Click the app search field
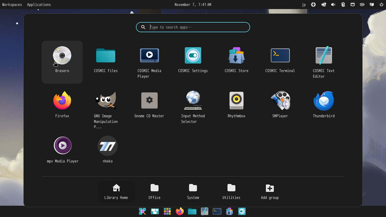Image resolution: width=386 pixels, height=217 pixels. tap(193, 27)
